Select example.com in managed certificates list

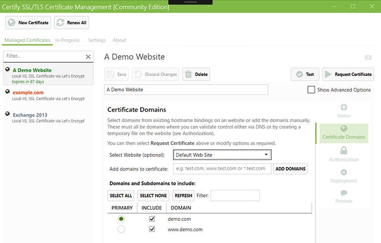coord(28,93)
